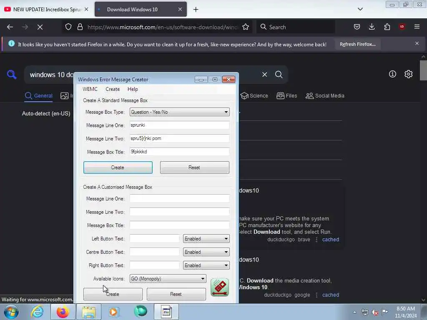Switch to the Incredibox Sprunki YouTube tab
This screenshot has height=320, width=427.
click(46, 9)
